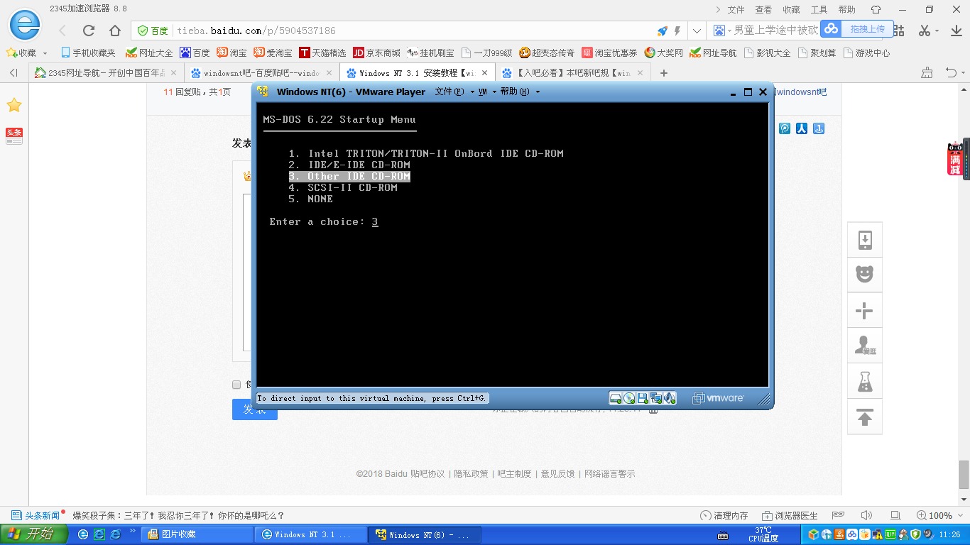The width and height of the screenshot is (970, 545).
Task: Switch to the windowsnt吧 tab
Action: [262, 73]
